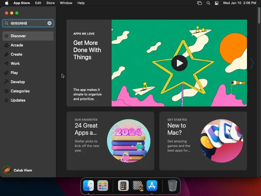Click the Play rocket icon
Screen dimensions: 261x196
point(6,73)
